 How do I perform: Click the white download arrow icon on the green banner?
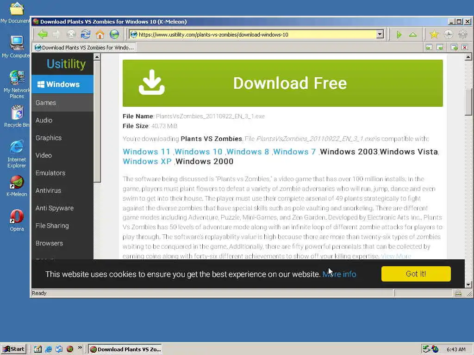point(151,82)
